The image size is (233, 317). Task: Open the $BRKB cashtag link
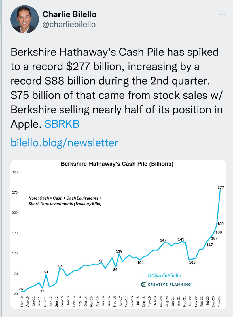[62, 124]
